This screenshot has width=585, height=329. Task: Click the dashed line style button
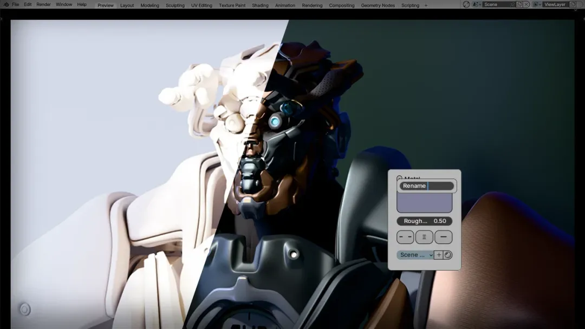[405, 237]
